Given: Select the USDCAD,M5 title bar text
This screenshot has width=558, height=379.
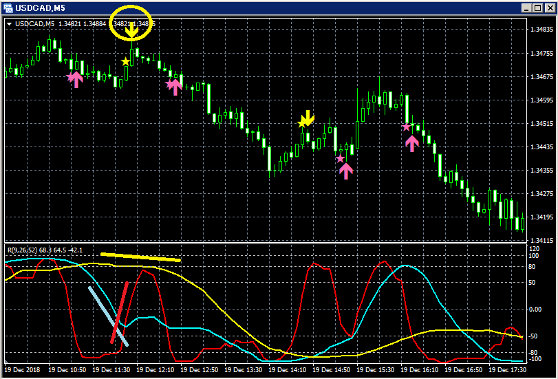Looking at the screenshot, I should pos(40,8).
